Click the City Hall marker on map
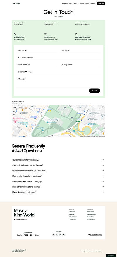This screenshot has height=257, width=117. 47,111
